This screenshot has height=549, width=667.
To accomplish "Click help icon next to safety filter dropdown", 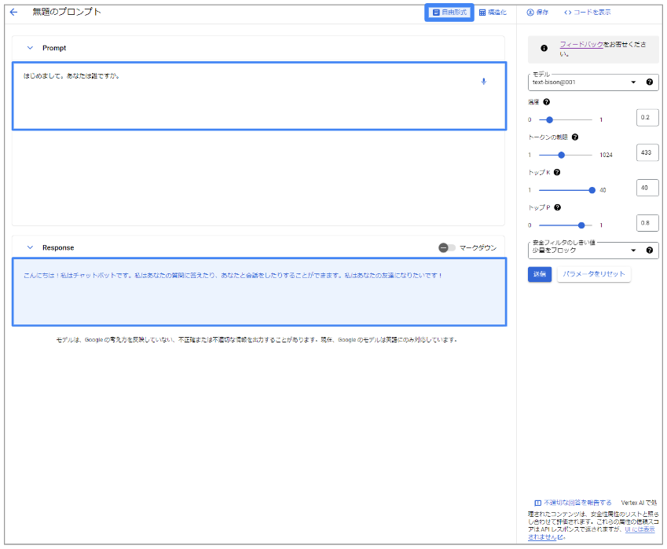I will coord(650,250).
